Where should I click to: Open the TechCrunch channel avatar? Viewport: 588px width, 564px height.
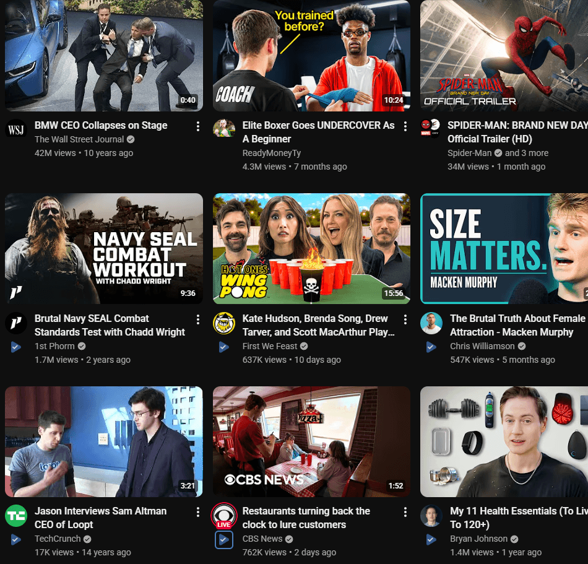click(16, 516)
